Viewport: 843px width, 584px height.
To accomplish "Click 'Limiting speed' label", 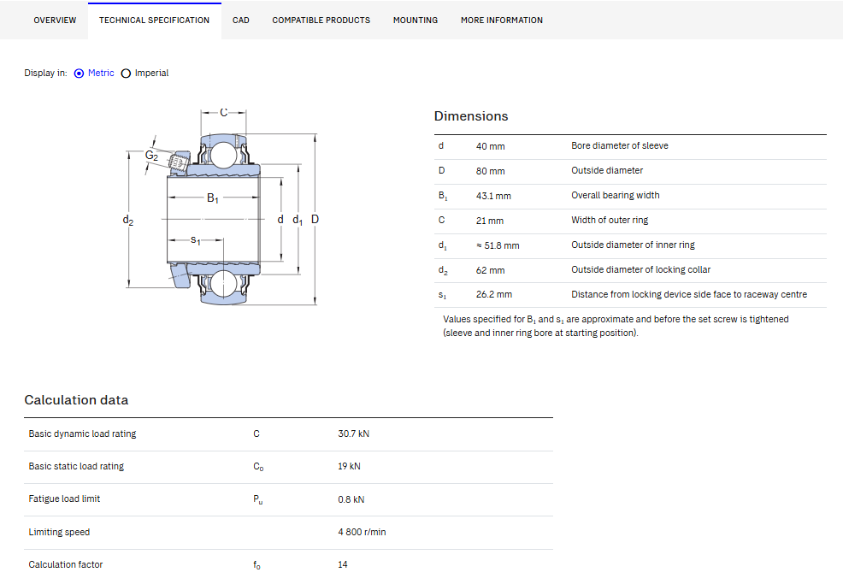I will [x=59, y=532].
